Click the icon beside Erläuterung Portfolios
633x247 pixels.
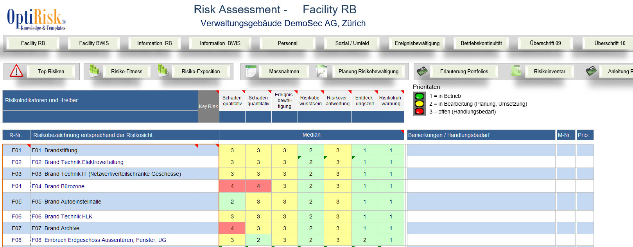tap(422, 71)
